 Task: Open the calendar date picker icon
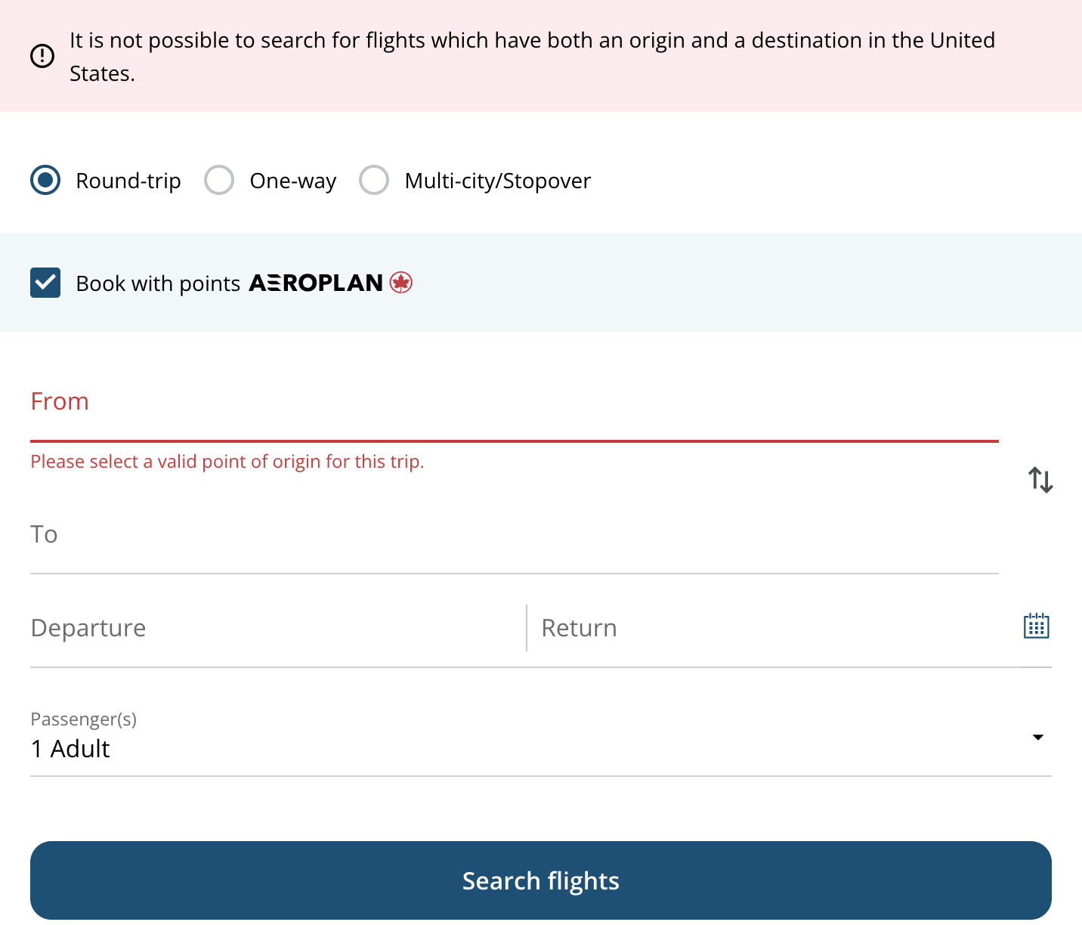click(1036, 626)
